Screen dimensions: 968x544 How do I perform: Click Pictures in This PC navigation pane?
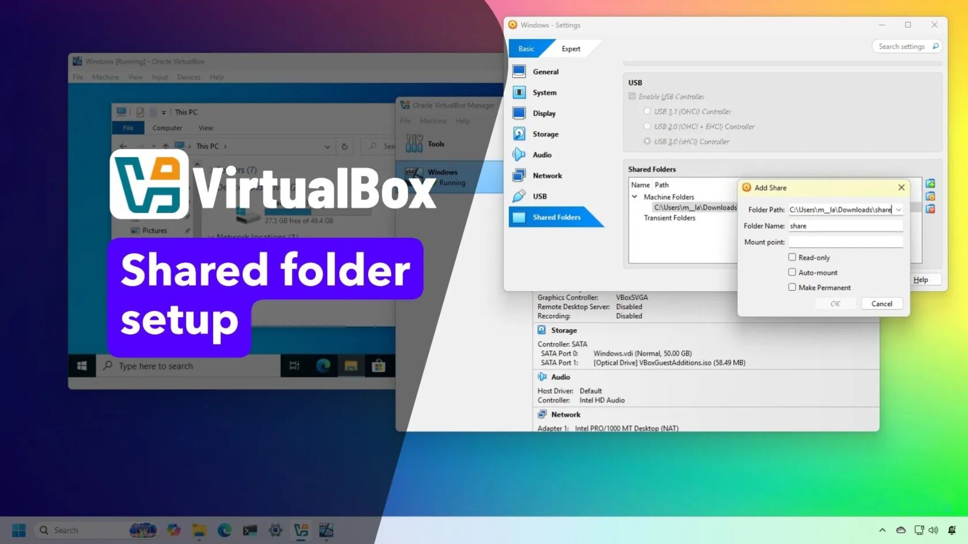coord(154,231)
